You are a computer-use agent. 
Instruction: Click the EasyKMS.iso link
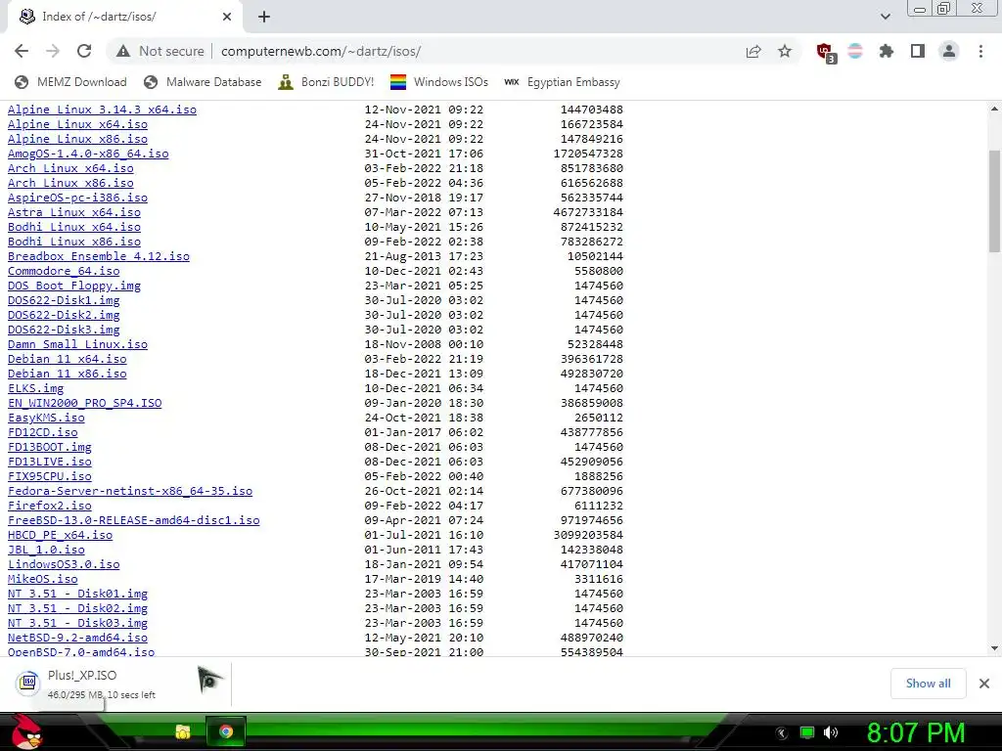coord(46,418)
